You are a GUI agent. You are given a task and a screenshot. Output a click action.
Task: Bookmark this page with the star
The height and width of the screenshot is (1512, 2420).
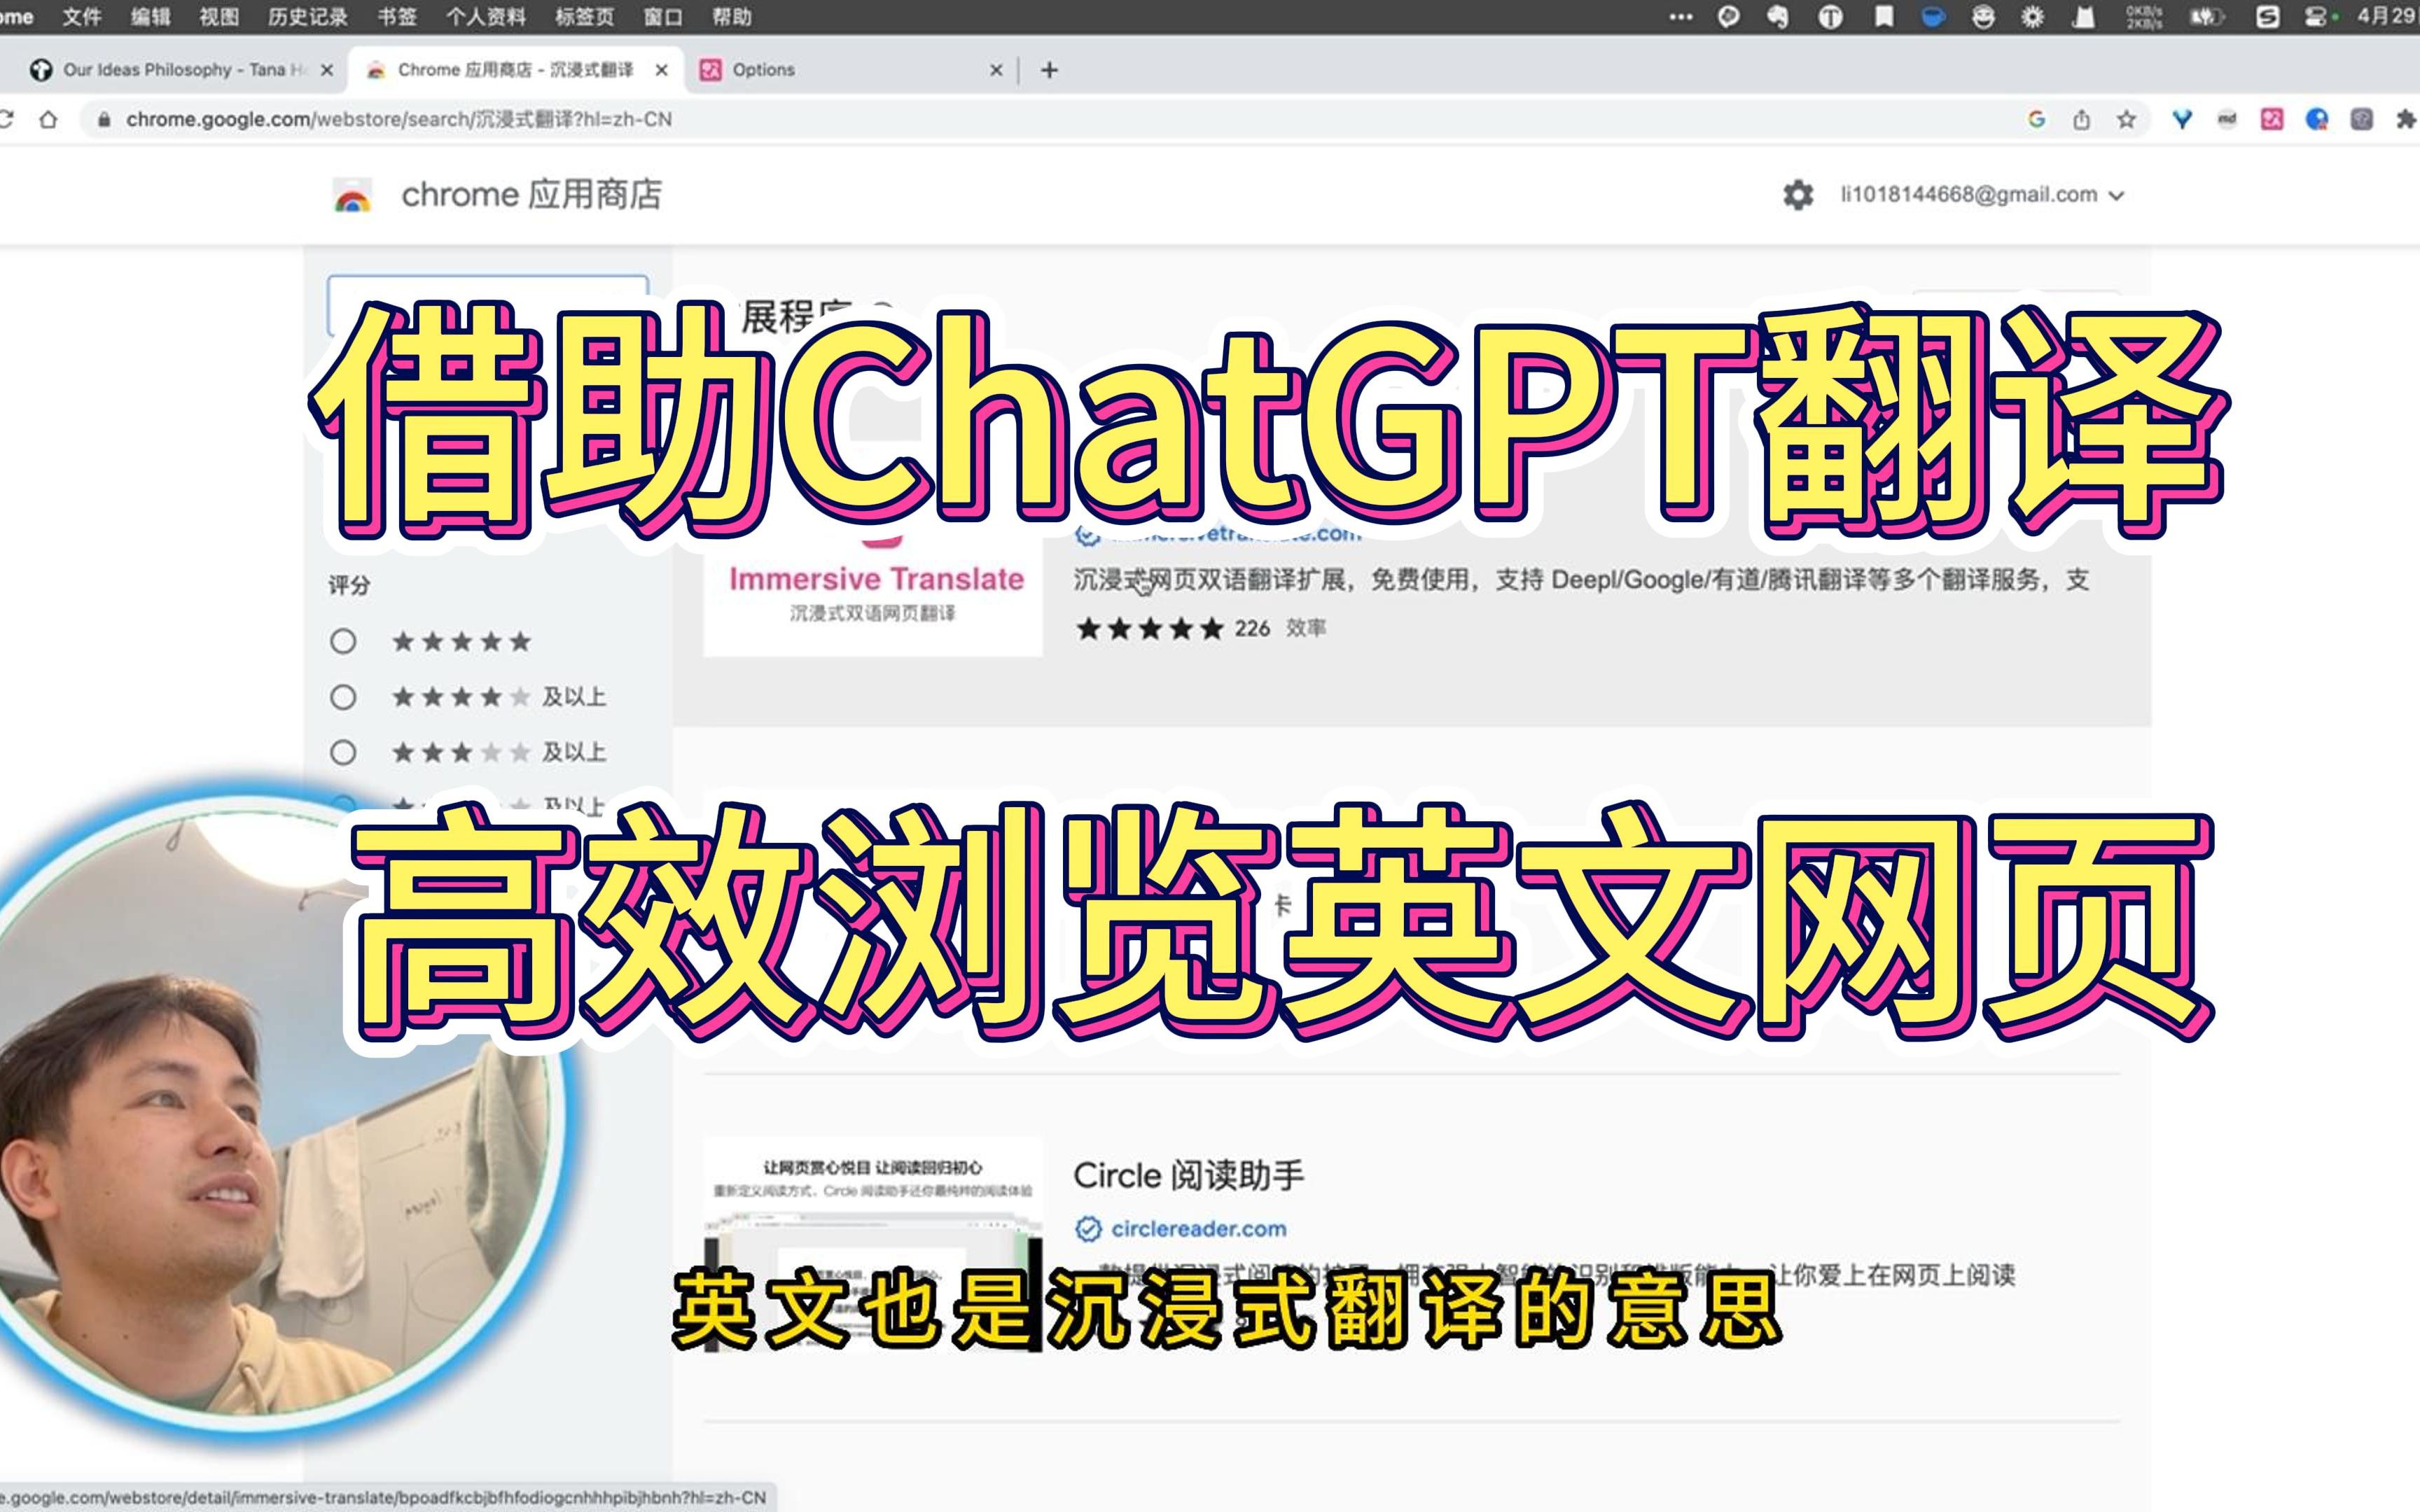click(x=2126, y=120)
